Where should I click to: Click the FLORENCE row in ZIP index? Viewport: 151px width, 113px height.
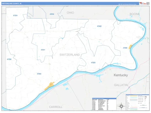[x=101, y=103]
